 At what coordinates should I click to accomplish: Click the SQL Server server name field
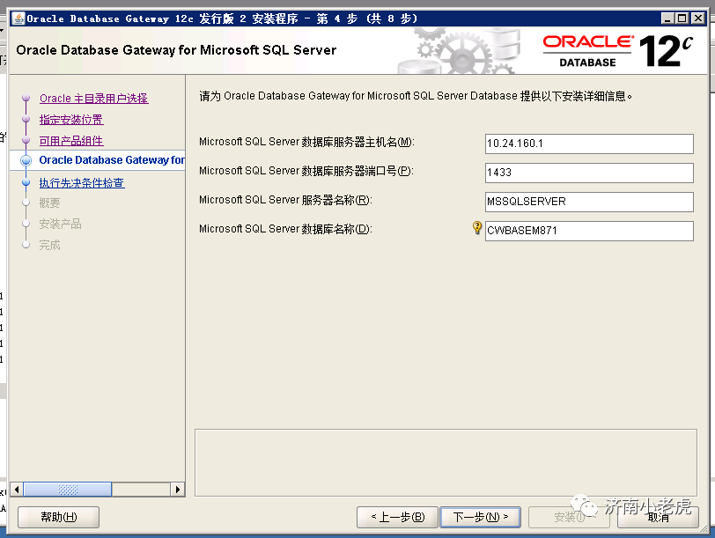[x=589, y=202]
